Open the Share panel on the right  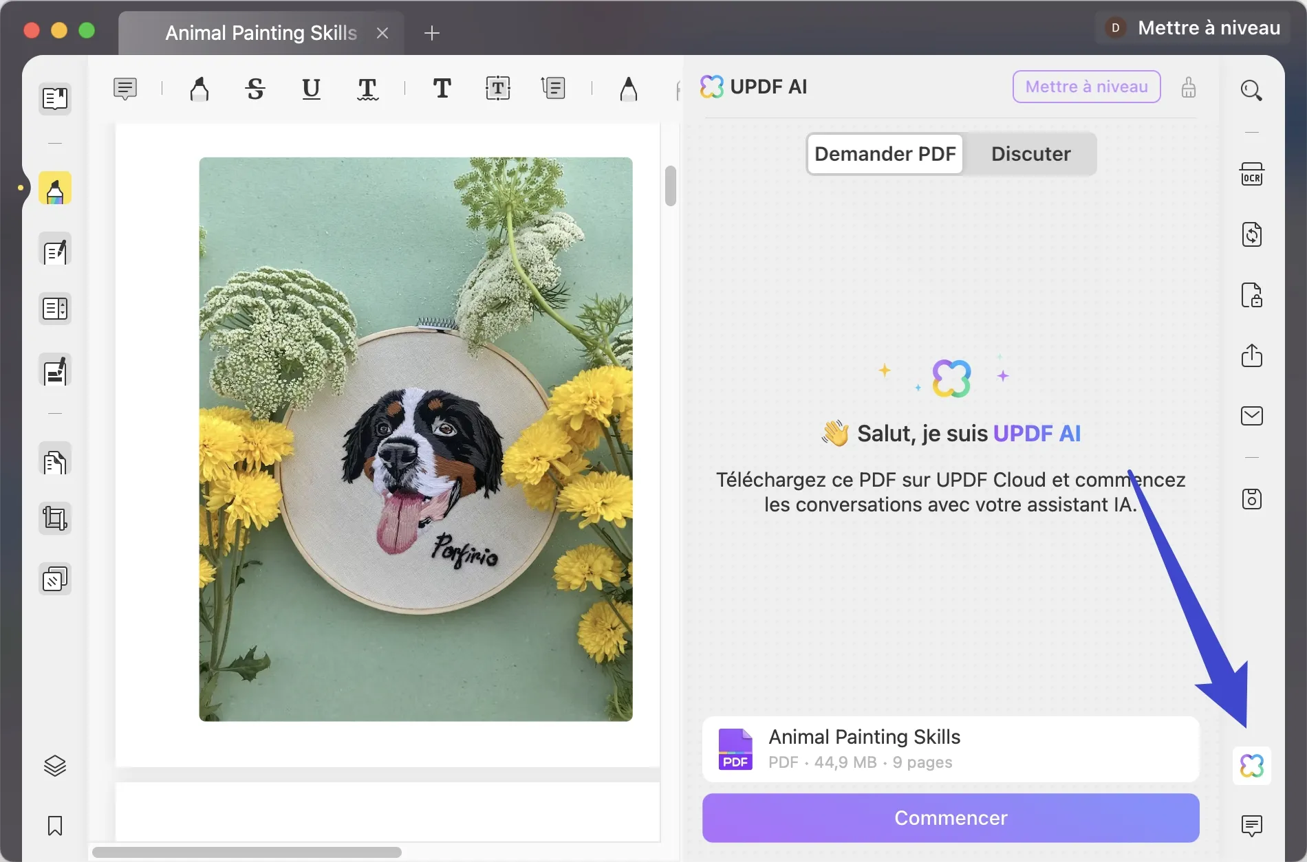[x=1251, y=355]
